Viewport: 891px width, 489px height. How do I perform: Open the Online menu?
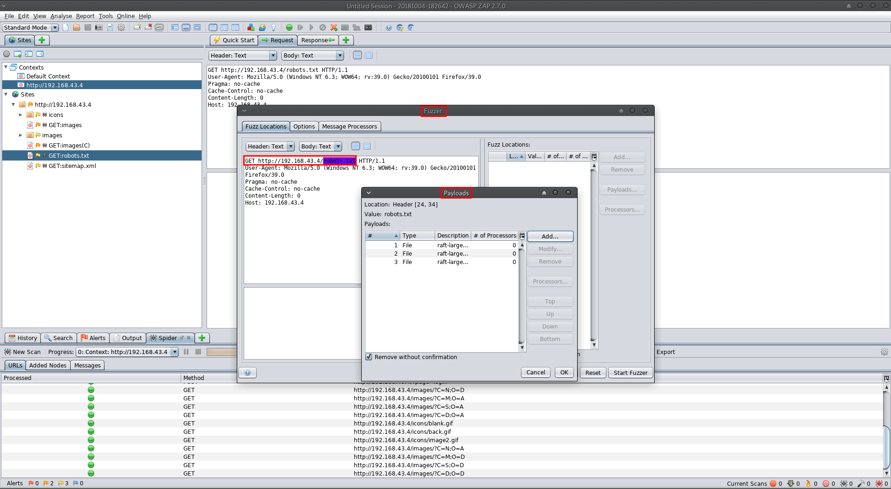(x=126, y=16)
